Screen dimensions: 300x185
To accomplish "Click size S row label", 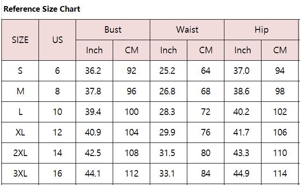I will click(20, 71).
